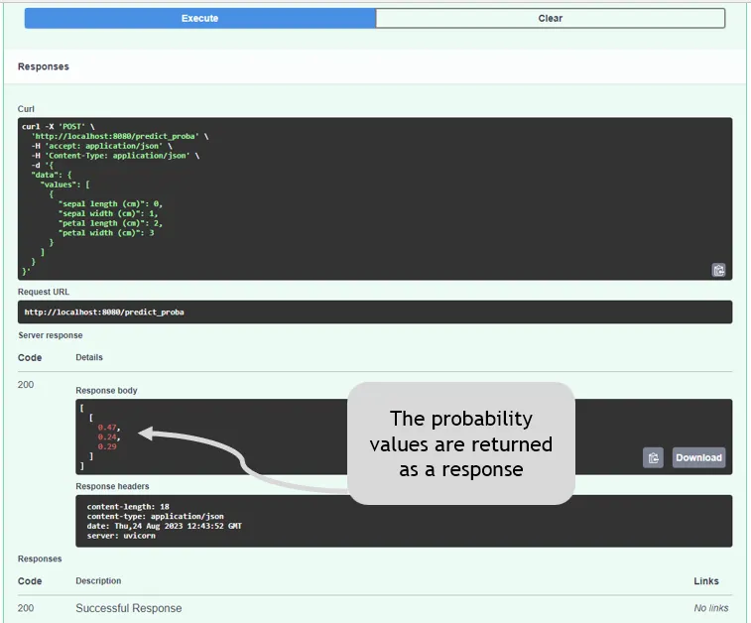The height and width of the screenshot is (623, 751).
Task: Click the 200 code under Server response
Action: click(x=26, y=385)
